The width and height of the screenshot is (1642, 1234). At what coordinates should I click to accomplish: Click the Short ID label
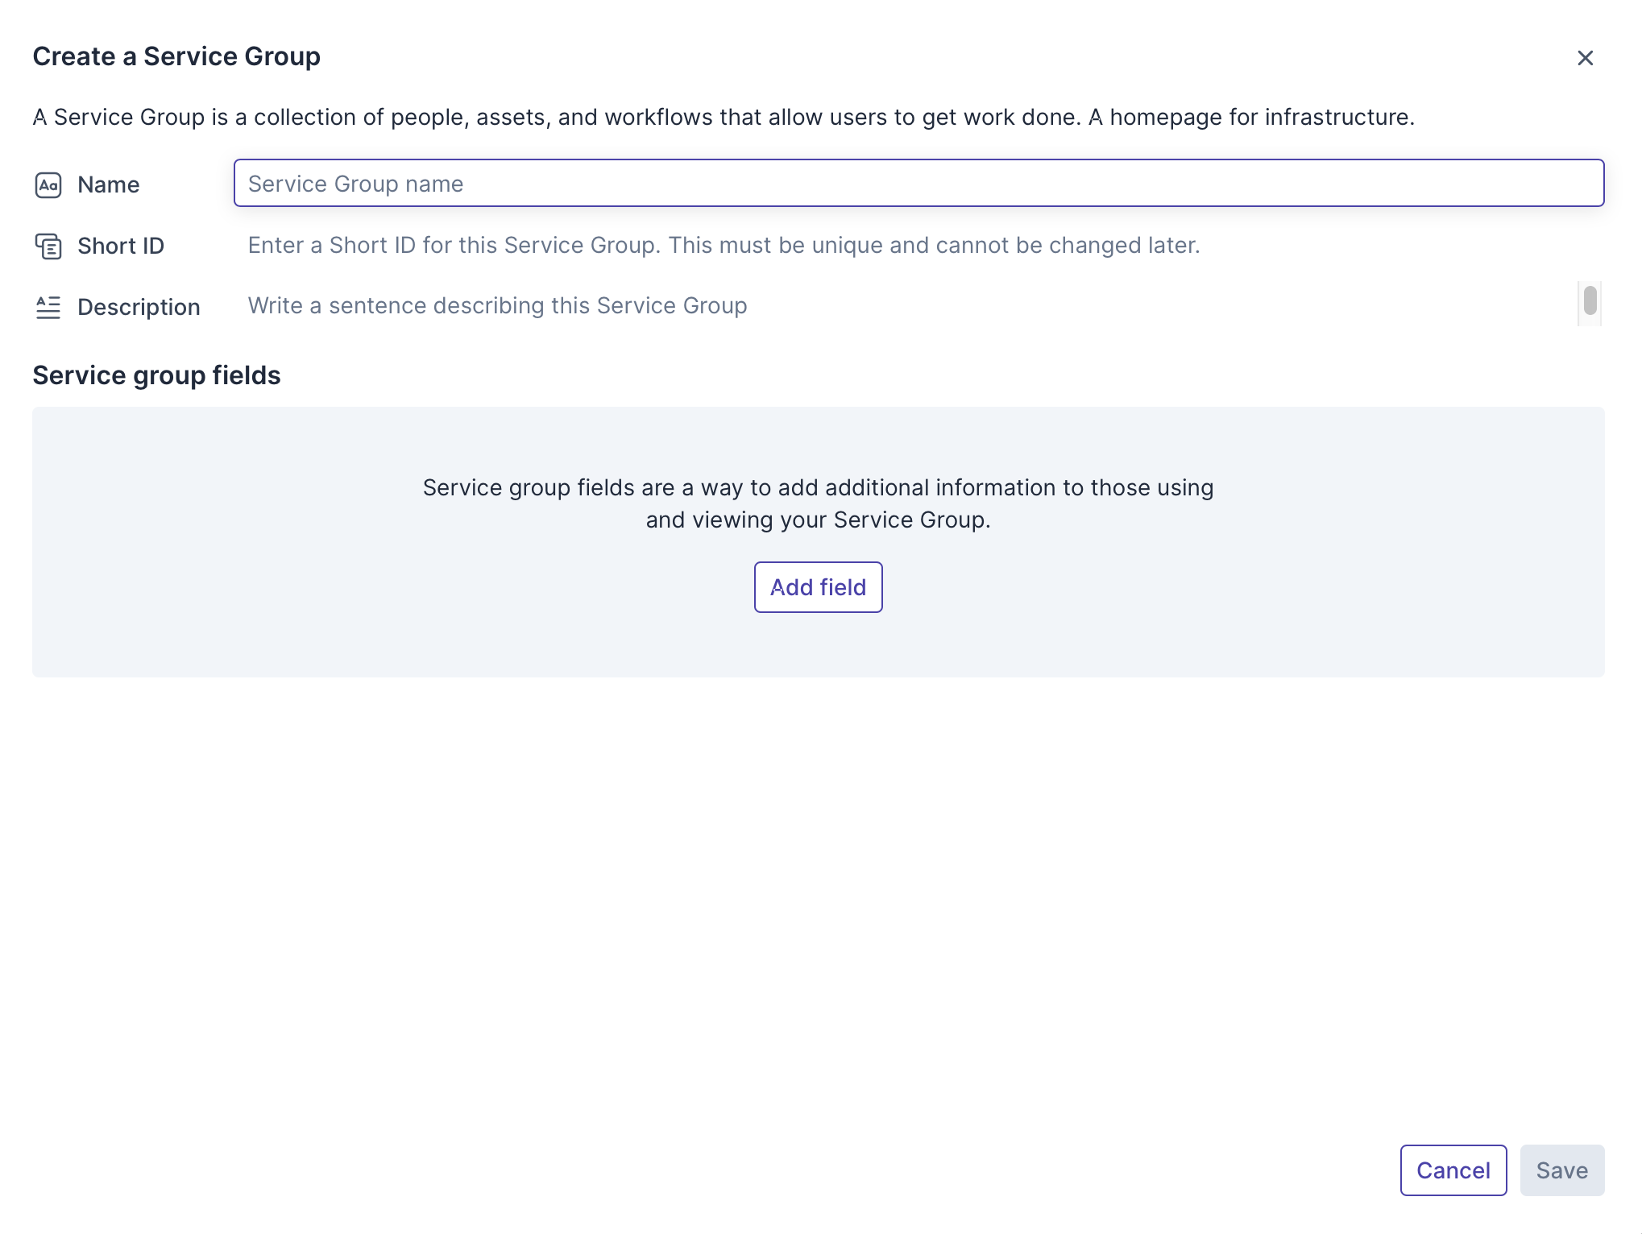(121, 246)
